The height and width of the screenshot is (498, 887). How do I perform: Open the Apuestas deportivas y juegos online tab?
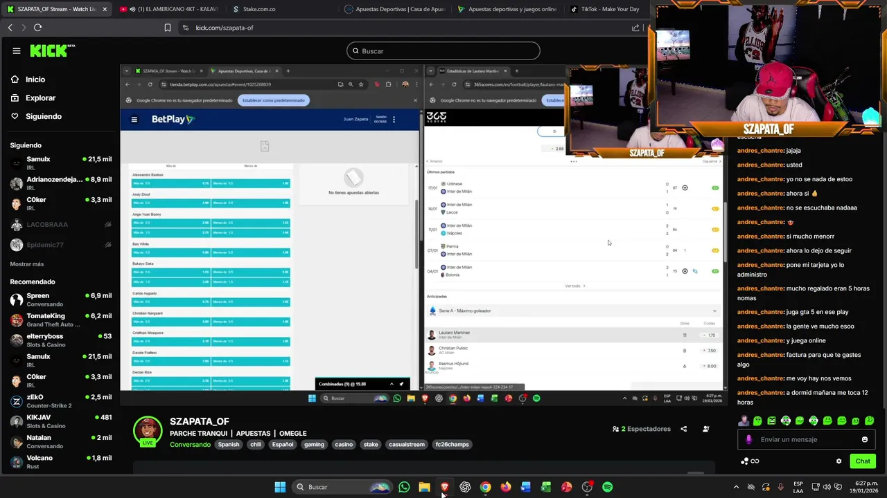(x=507, y=9)
